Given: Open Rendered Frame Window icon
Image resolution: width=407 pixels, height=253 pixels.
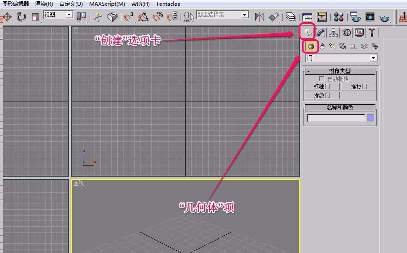Looking at the screenshot, I should (x=370, y=17).
